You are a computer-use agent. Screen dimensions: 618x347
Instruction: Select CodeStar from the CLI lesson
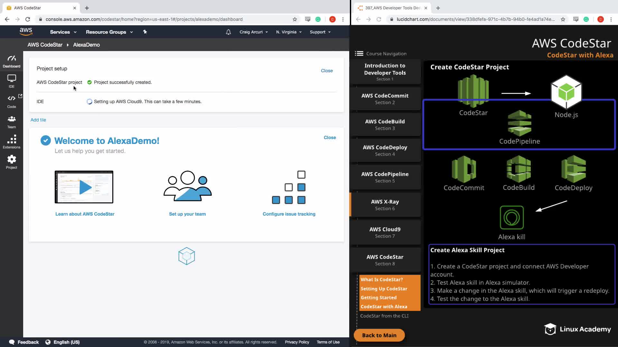(x=384, y=316)
